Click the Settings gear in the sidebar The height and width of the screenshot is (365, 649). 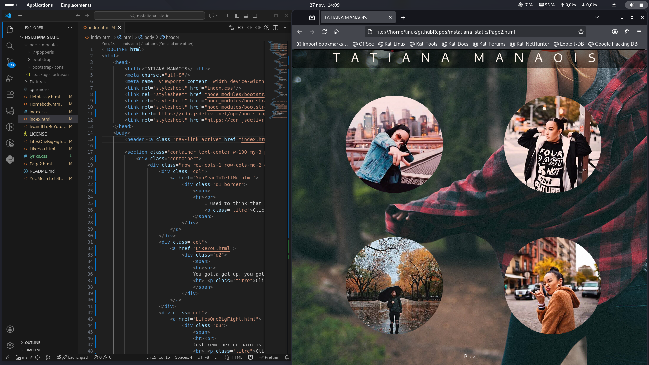[10, 345]
